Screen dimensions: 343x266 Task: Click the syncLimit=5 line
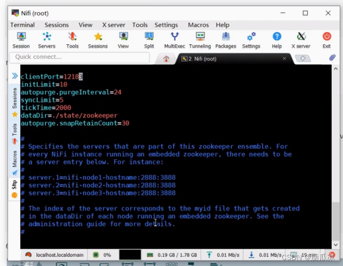42,100
